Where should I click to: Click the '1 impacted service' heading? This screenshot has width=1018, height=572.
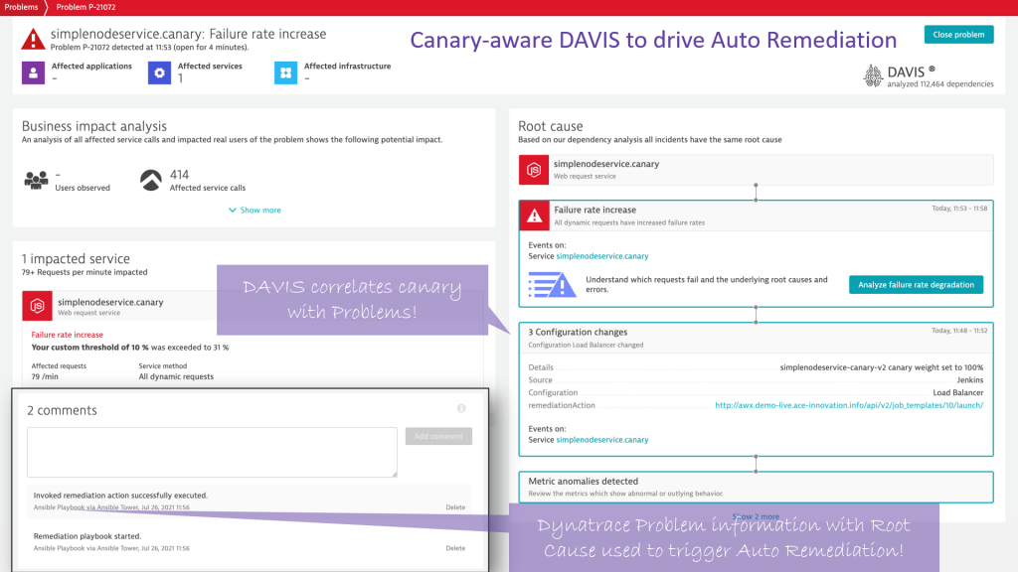pos(76,259)
